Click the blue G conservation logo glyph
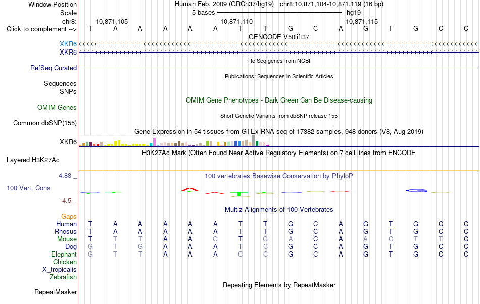This screenshot has height=304, width=480. 416,190
